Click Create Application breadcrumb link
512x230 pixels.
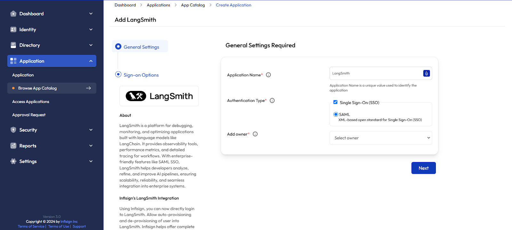[x=234, y=5]
